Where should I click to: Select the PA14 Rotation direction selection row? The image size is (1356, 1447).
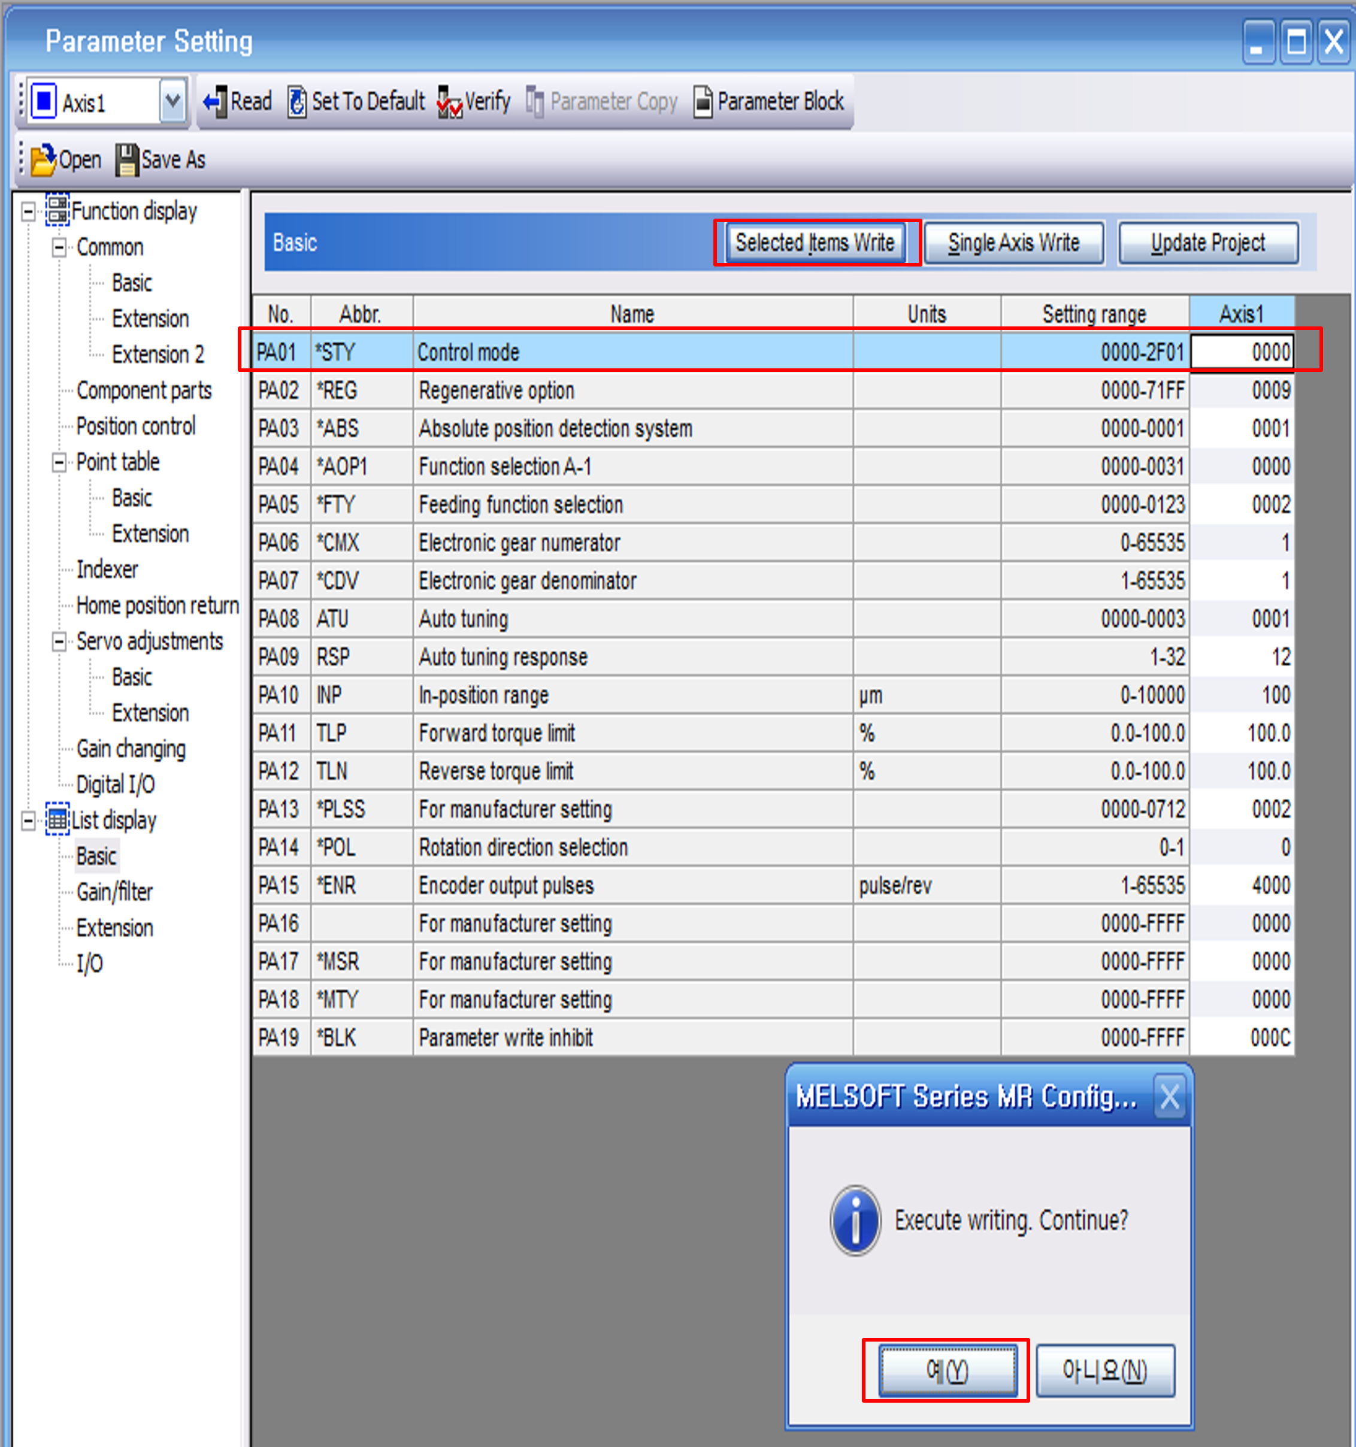click(773, 847)
